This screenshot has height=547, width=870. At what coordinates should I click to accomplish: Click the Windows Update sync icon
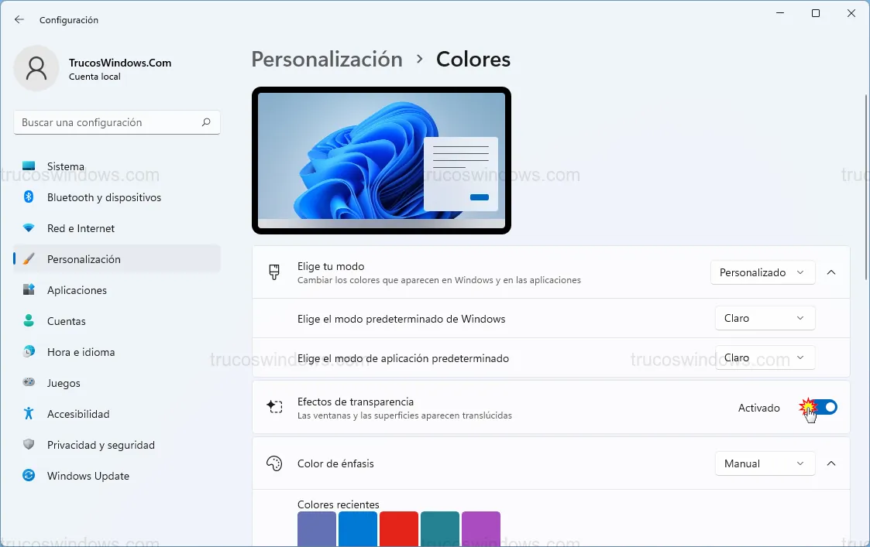click(29, 476)
